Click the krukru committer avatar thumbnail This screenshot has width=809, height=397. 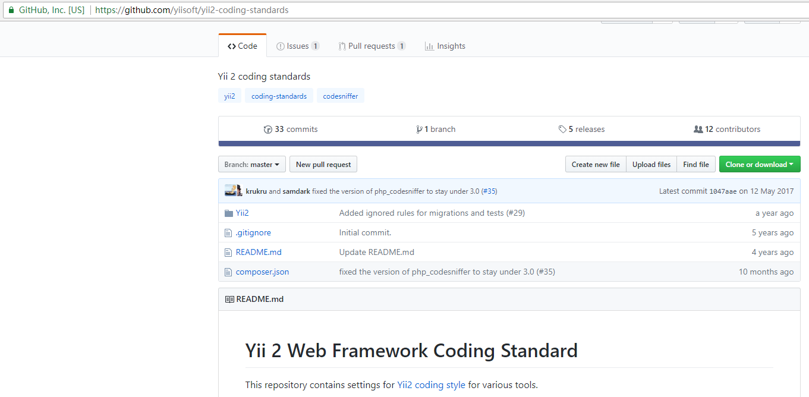click(x=232, y=191)
